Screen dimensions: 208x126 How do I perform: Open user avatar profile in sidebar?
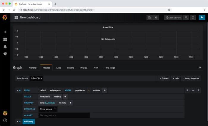(x=5, y=113)
